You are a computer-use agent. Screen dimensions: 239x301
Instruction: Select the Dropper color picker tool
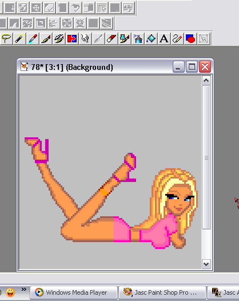pyautogui.click(x=33, y=38)
